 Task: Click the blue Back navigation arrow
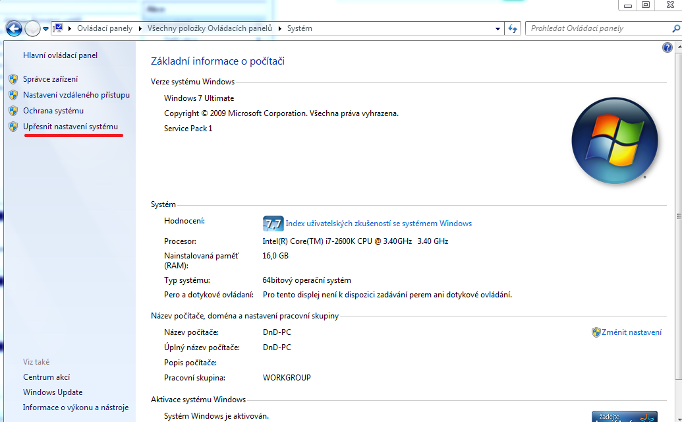[14, 29]
